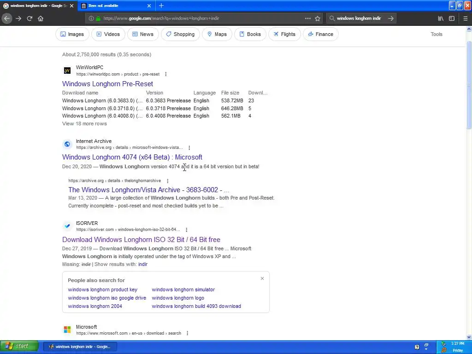Screen dimensions: 472x354
Task: Open ISORIVER result three-dot menu
Action: pos(186,230)
